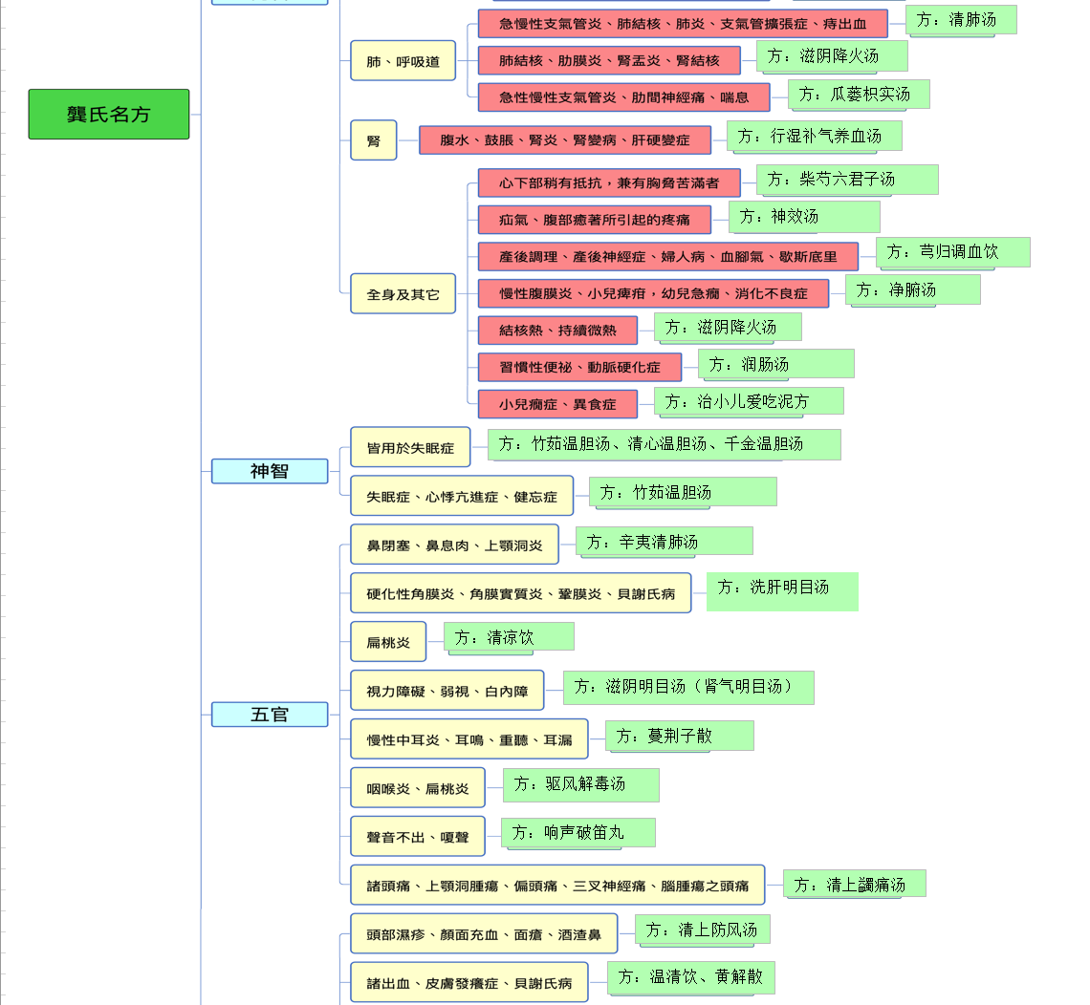Viewport: 1090px width, 1005px height.
Task: Select the root node 龔氏名方
Action: tap(108, 114)
